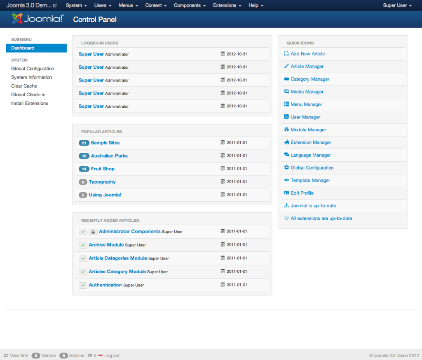Viewport: 422px width, 360px height.
Task: Open the Menus dropdown menu
Action: (129, 5)
